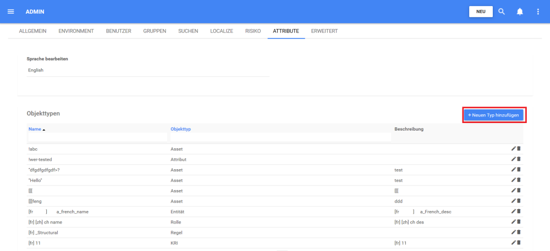
Task: Click the search magnifier icon
Action: (x=502, y=12)
